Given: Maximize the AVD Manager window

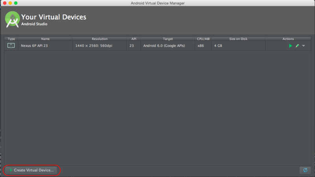Looking at the screenshot, I should pyautogui.click(x=16, y=3).
